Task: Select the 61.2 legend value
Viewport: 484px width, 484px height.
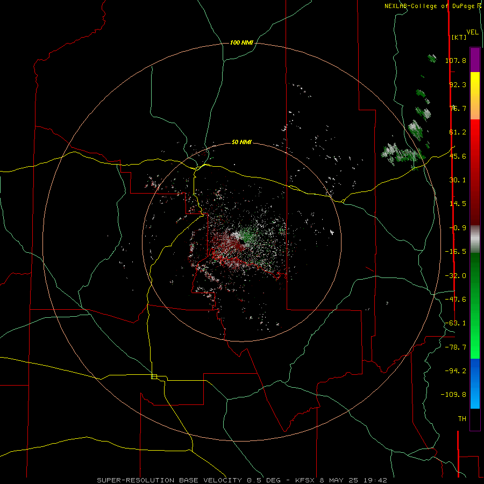Action: click(458, 132)
